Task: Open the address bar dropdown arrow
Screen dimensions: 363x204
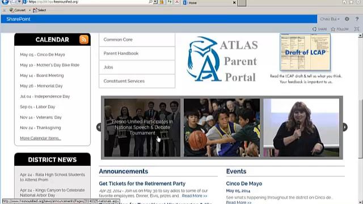Action: [x=155, y=2]
